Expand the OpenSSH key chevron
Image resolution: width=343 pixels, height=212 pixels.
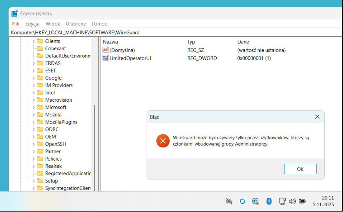[x=33, y=144]
